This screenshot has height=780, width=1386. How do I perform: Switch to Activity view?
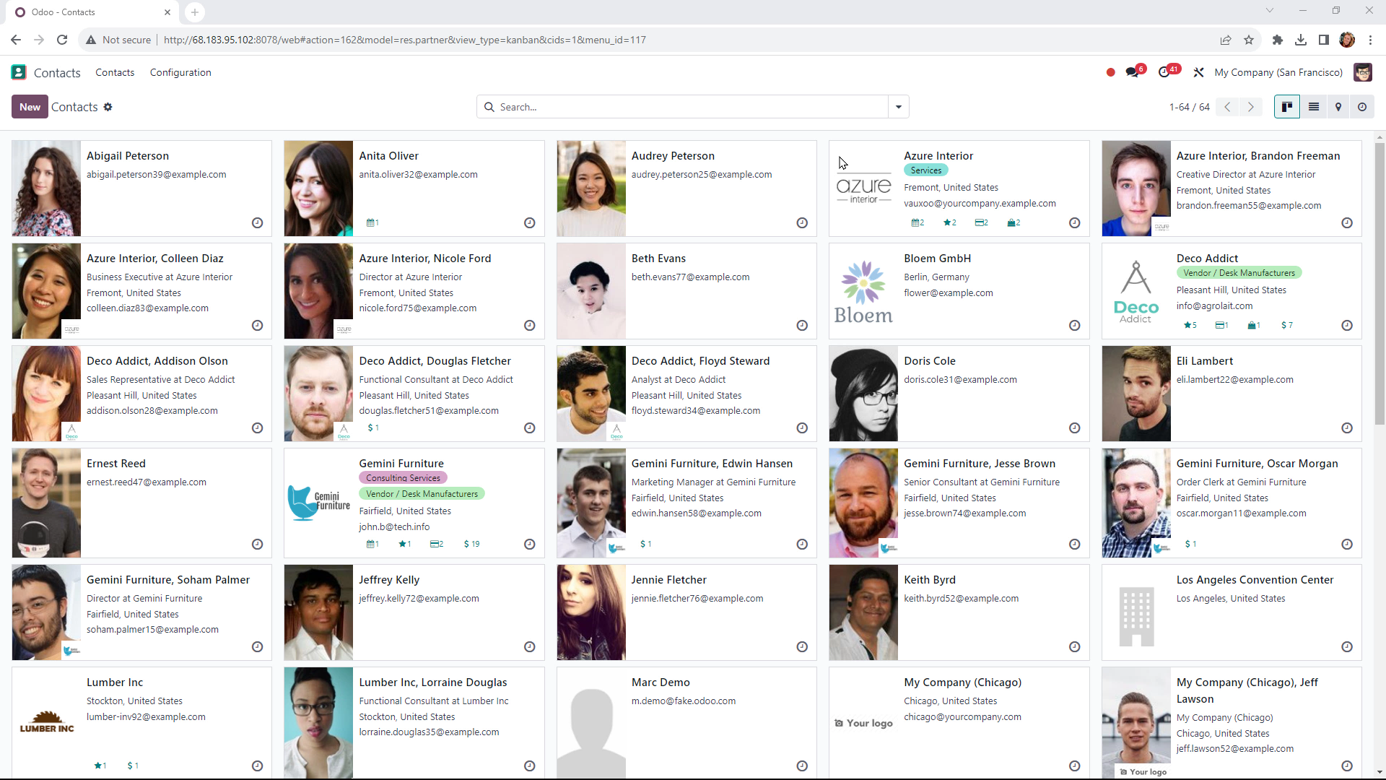click(1362, 107)
